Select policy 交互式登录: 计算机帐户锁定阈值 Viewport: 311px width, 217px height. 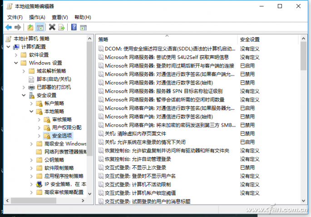[140, 193]
